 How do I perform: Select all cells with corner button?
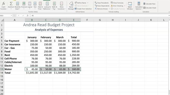tap(2, 20)
